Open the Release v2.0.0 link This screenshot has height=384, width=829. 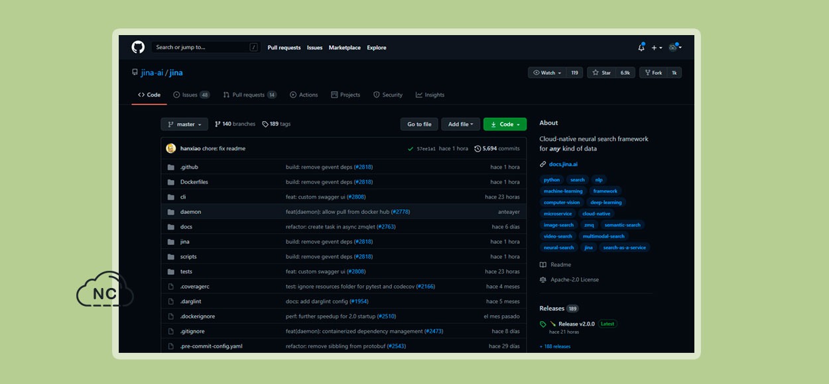click(x=576, y=324)
